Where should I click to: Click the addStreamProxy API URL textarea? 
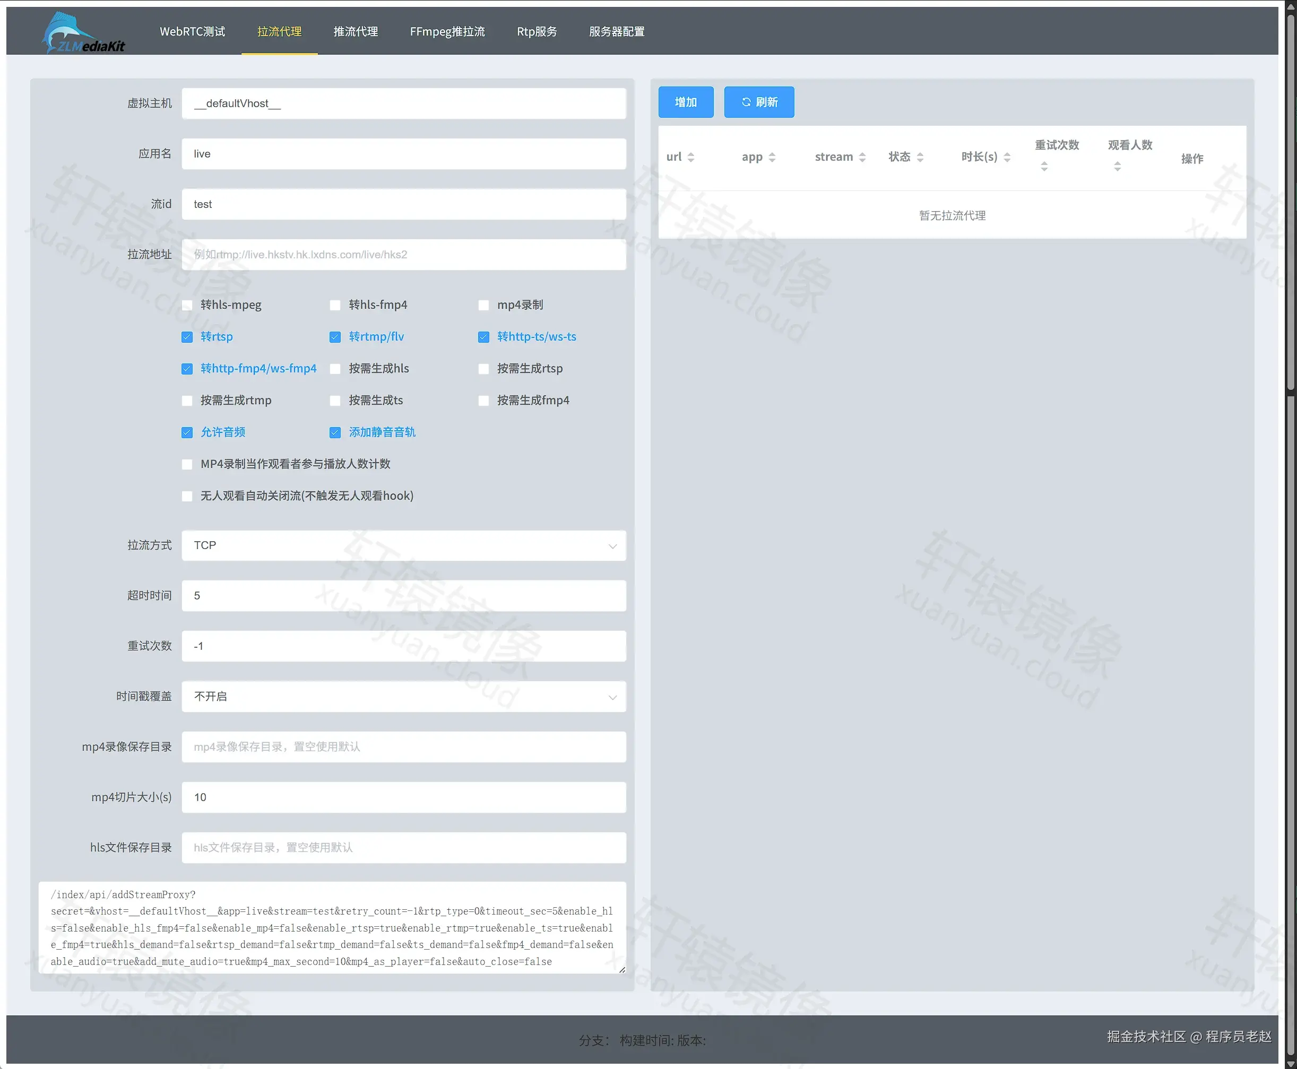(x=333, y=928)
